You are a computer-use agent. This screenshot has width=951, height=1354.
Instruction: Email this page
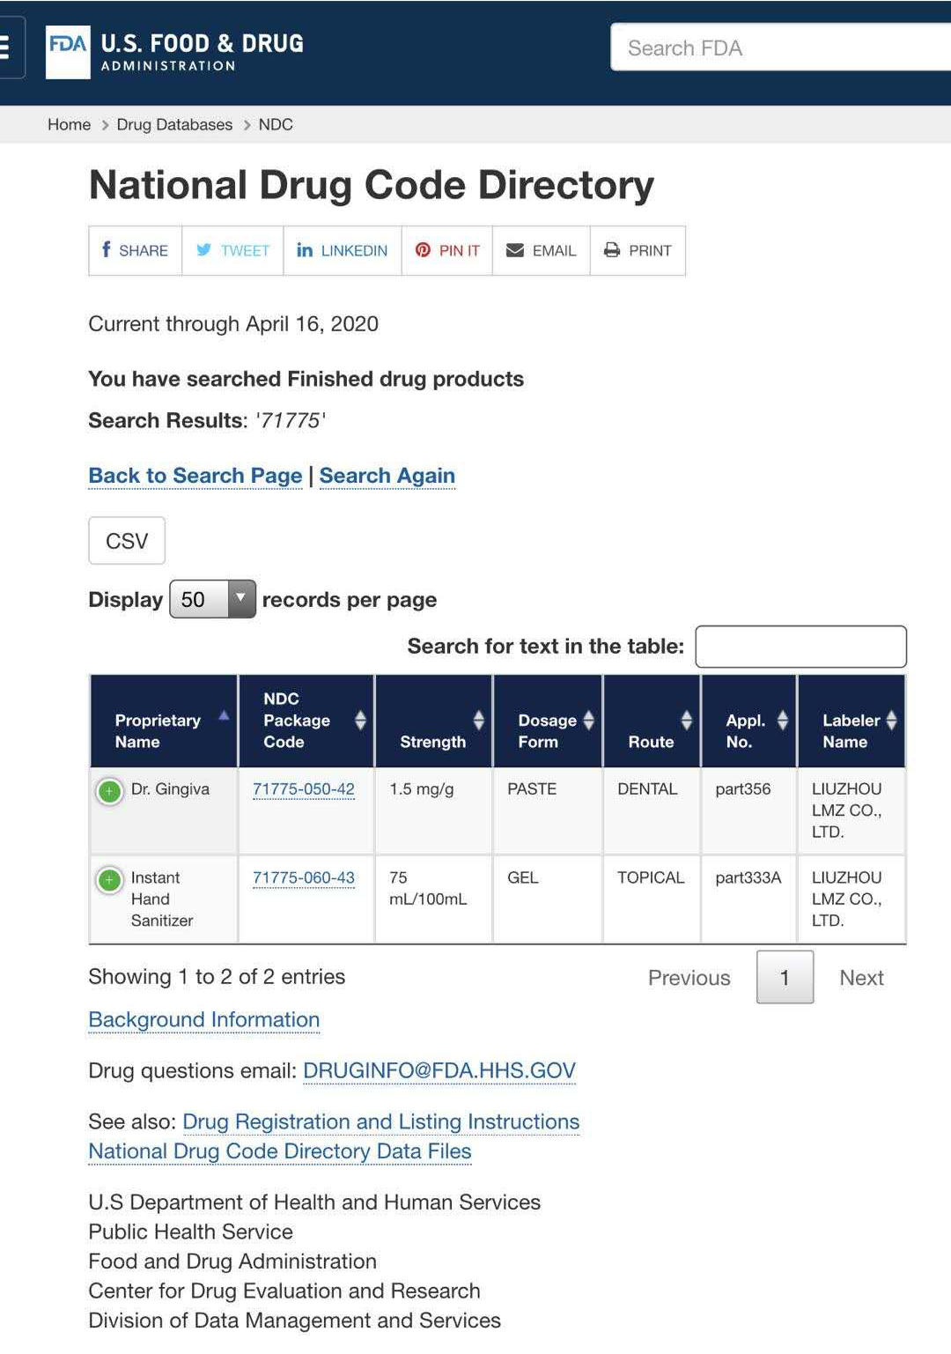(541, 251)
